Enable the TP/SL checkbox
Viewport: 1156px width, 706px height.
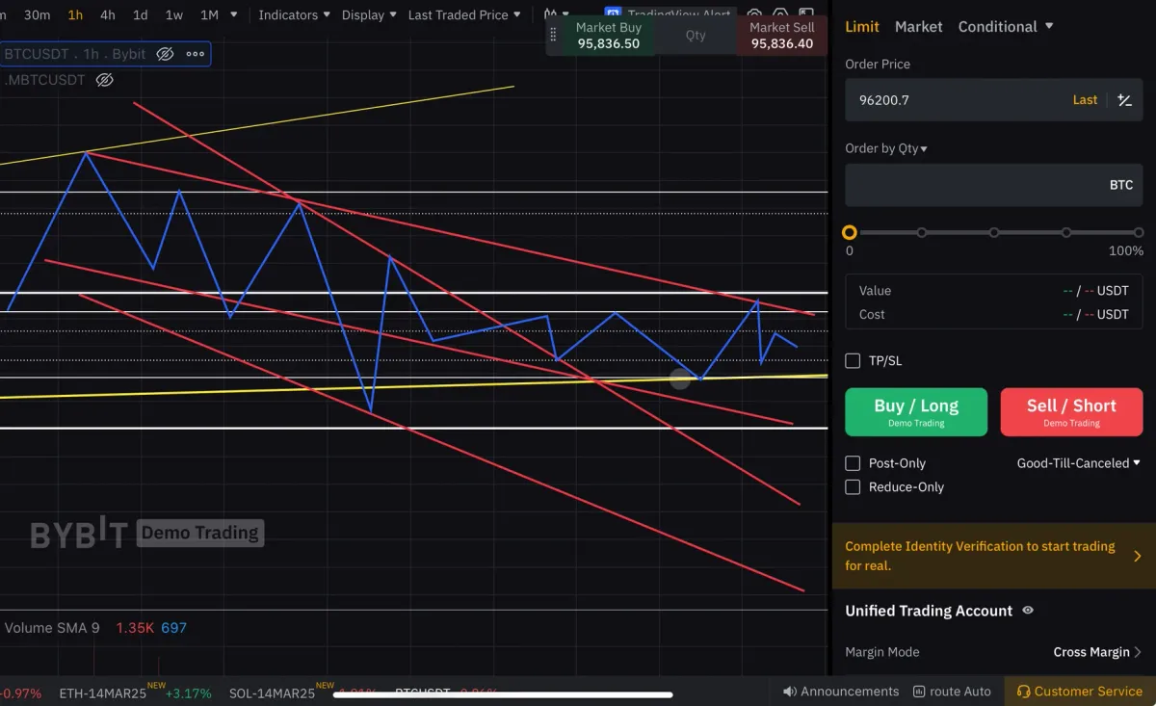(x=853, y=360)
